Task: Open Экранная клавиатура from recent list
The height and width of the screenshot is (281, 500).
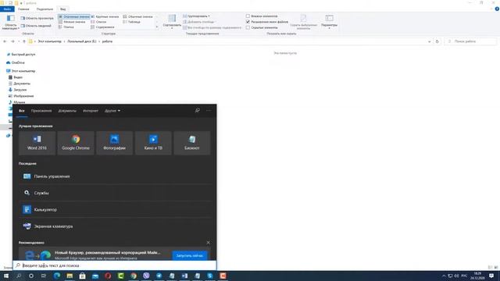Action: coord(116,226)
